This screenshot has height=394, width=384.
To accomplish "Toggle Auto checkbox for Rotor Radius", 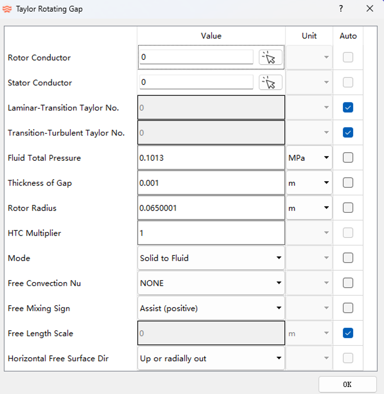I will coord(348,208).
